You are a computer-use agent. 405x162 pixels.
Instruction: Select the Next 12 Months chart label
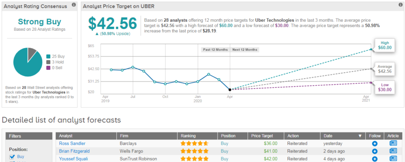244,50
